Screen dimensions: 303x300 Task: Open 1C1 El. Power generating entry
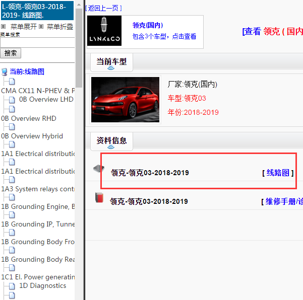tap(38, 277)
